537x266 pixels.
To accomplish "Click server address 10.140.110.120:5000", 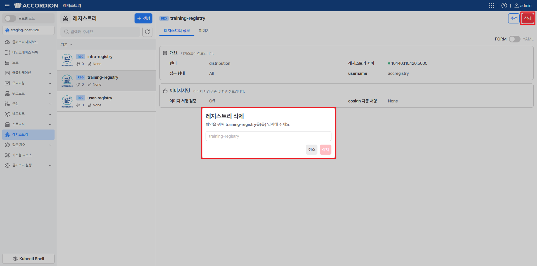I will click(x=409, y=63).
